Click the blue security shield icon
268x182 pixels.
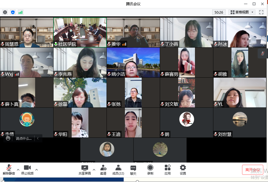tap(13, 12)
